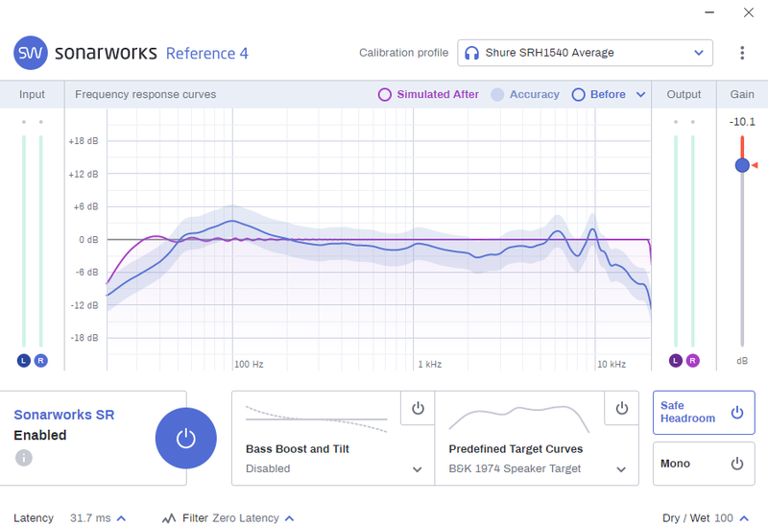This screenshot has height=526, width=768.
Task: Expand the Filter Zero Latency chevron
Action: point(290,518)
